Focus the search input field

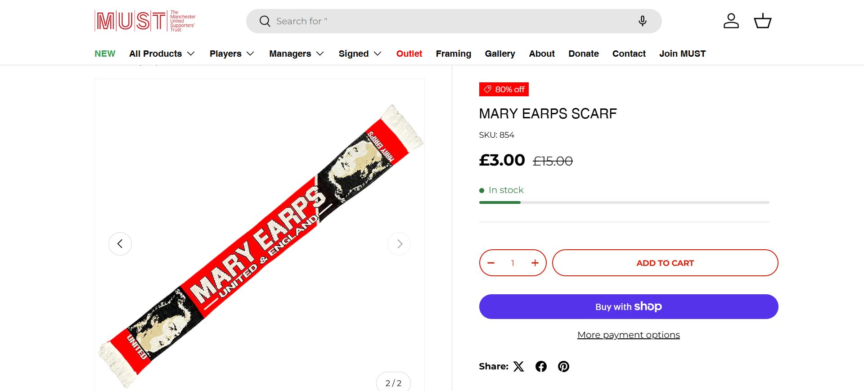(450, 21)
